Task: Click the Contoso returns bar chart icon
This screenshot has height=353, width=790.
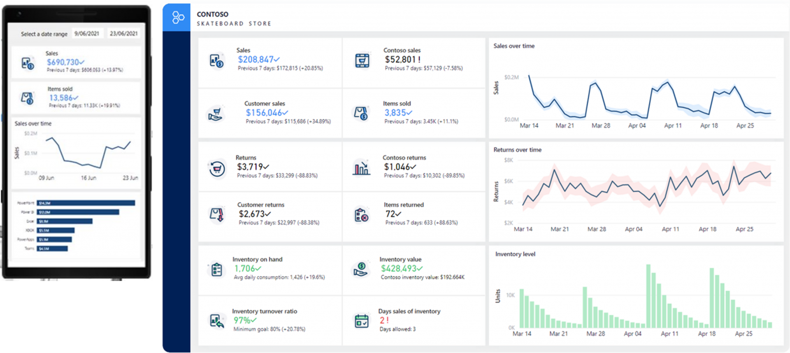Action: (361, 167)
